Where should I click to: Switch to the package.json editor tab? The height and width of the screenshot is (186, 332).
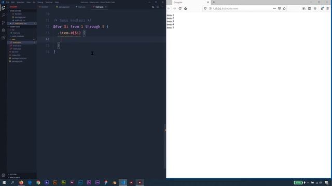coord(63,7)
